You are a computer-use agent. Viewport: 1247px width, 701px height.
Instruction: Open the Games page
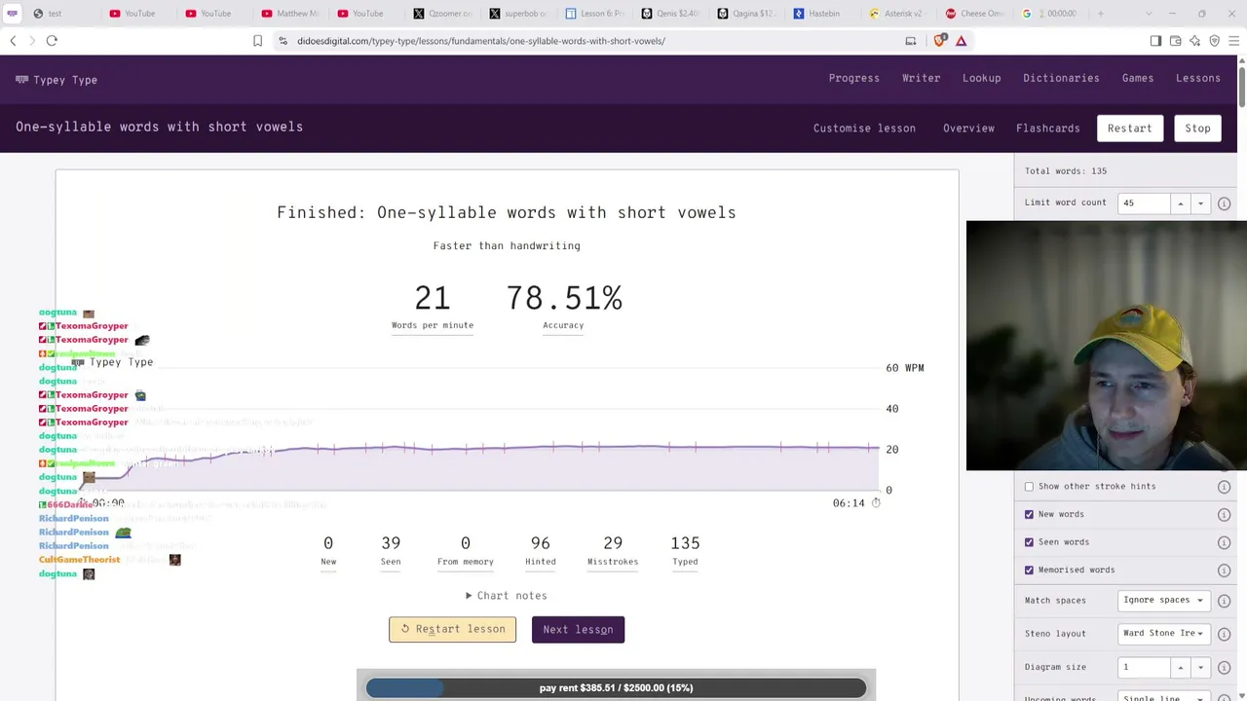tap(1137, 79)
